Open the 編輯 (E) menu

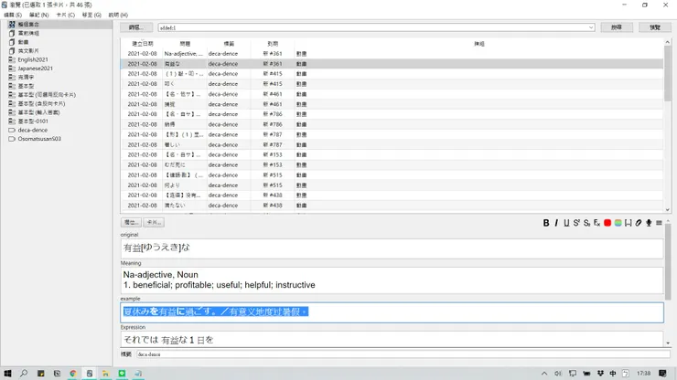[x=13, y=15]
